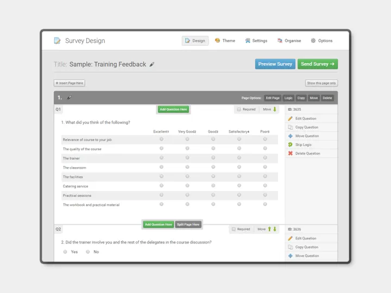This screenshot has height=293, width=391.
Task: Move Q2 down with the green down arrow
Action: (275, 229)
